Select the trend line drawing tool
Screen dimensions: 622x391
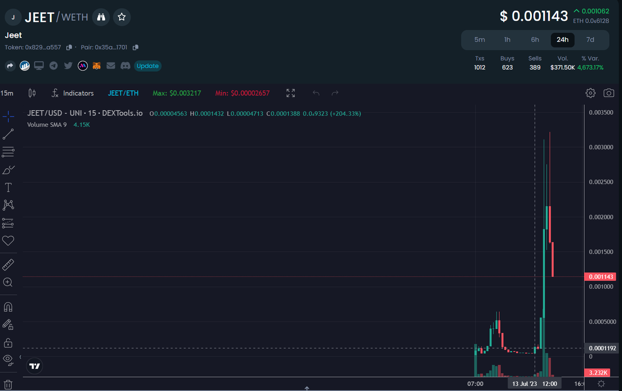click(8, 134)
